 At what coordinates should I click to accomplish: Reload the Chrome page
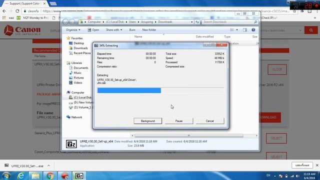pos(17,11)
